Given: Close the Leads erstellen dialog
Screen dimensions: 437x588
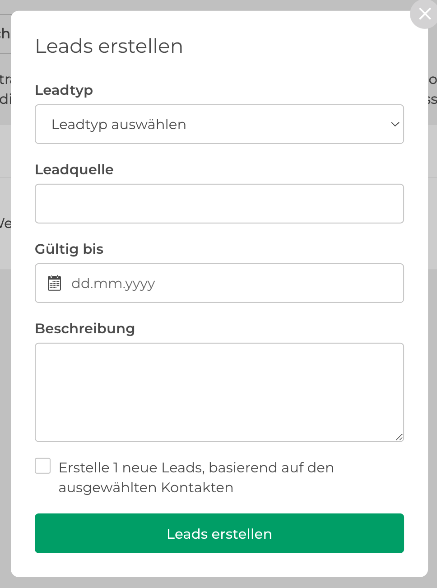Looking at the screenshot, I should 425,14.
